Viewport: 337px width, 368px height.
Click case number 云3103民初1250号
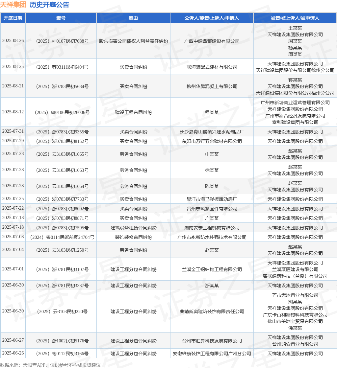pos(62,250)
